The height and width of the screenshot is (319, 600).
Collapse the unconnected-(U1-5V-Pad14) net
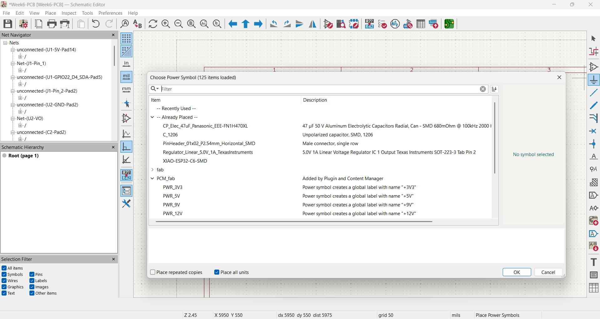(13, 50)
